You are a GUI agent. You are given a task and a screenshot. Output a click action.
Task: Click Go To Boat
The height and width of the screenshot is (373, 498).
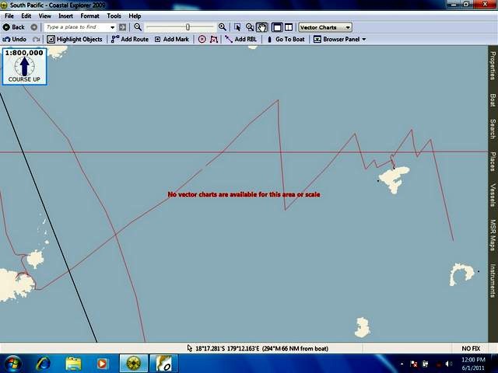pos(286,40)
